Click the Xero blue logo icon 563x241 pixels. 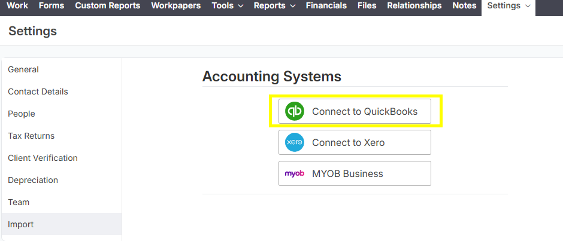(x=295, y=142)
